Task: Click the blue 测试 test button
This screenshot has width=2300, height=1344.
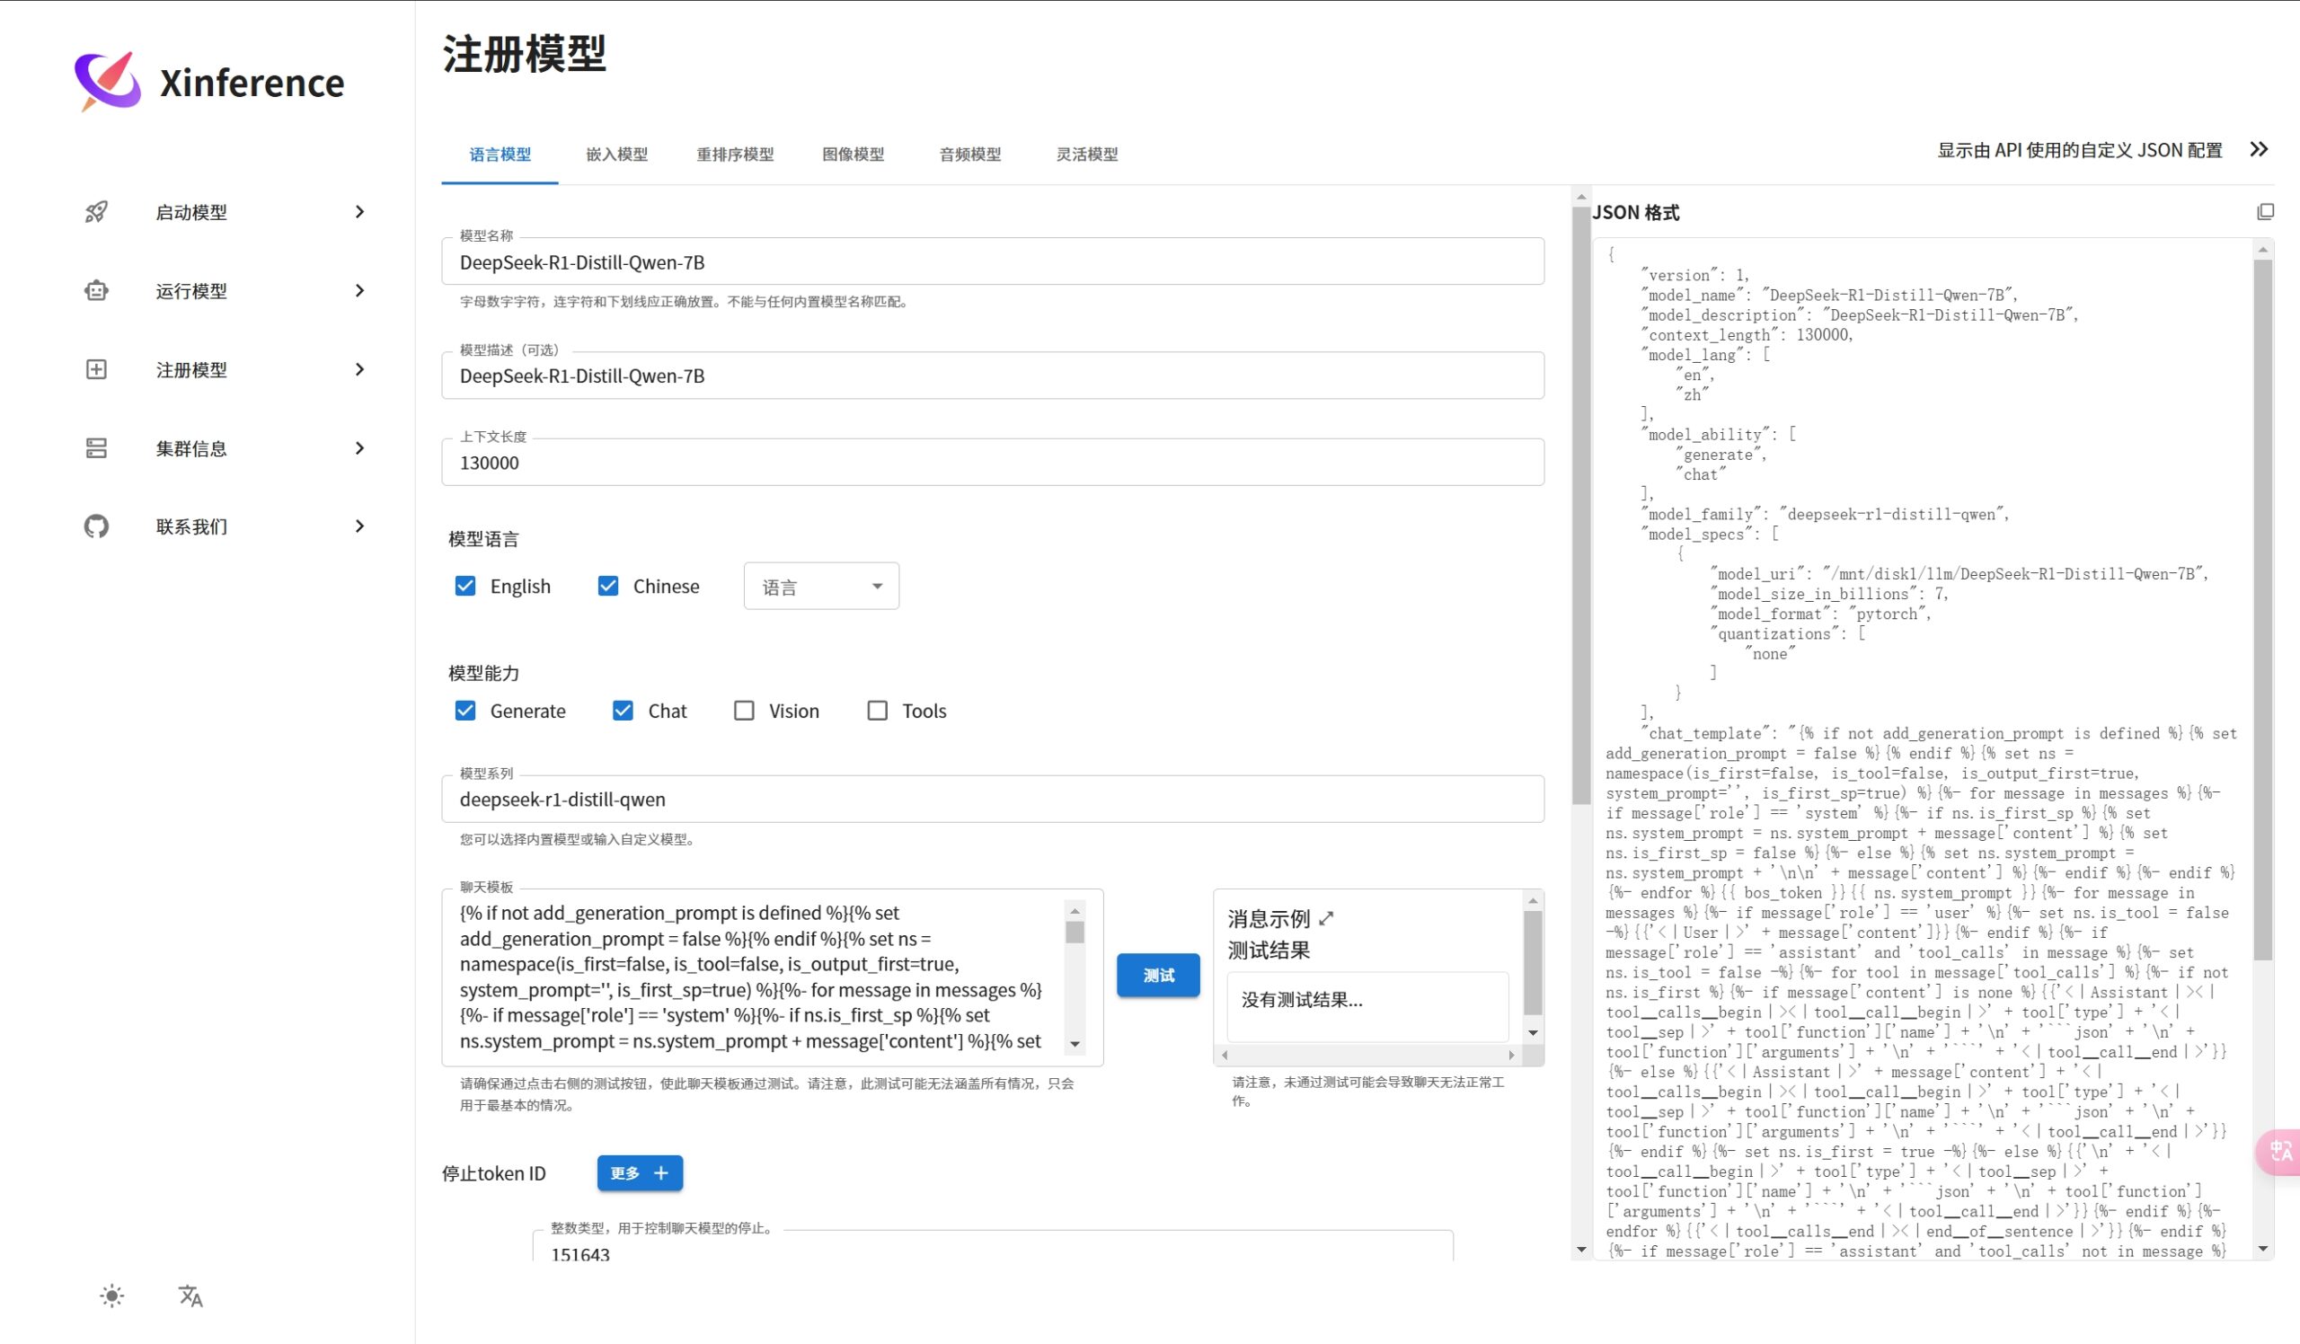Action: 1158,976
